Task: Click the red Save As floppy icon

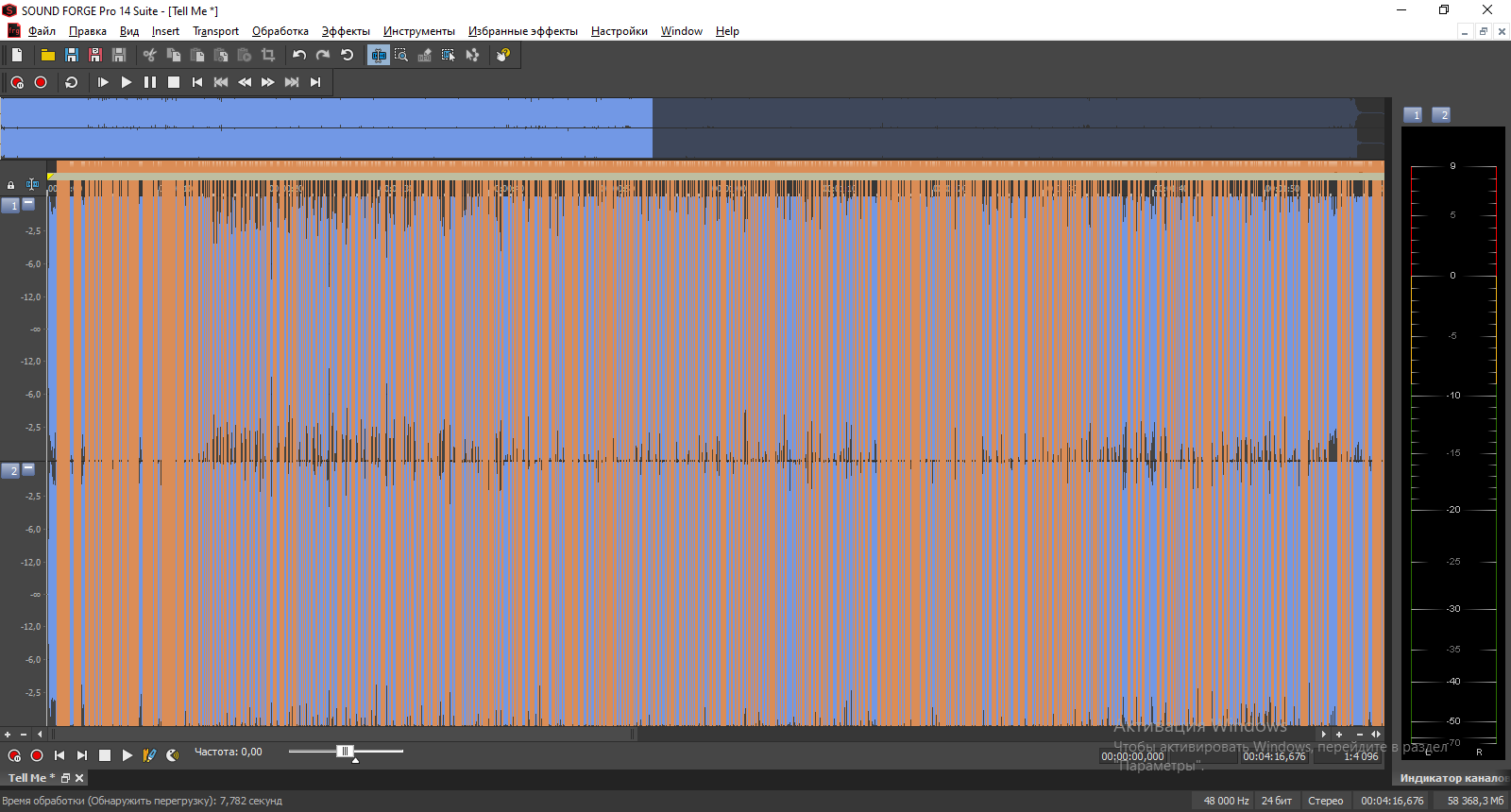Action: 95,55
